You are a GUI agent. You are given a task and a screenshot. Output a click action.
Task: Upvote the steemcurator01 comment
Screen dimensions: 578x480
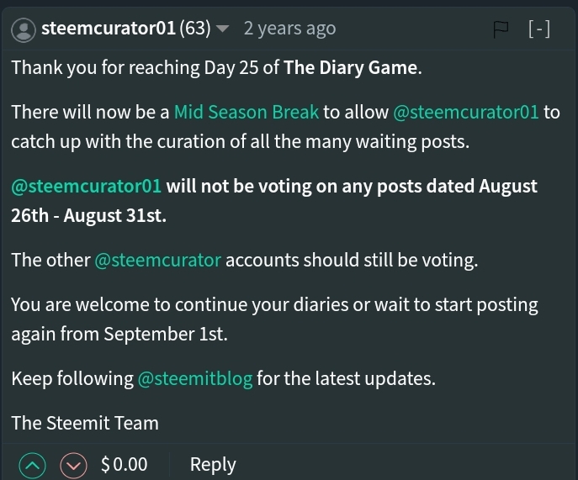tap(33, 465)
